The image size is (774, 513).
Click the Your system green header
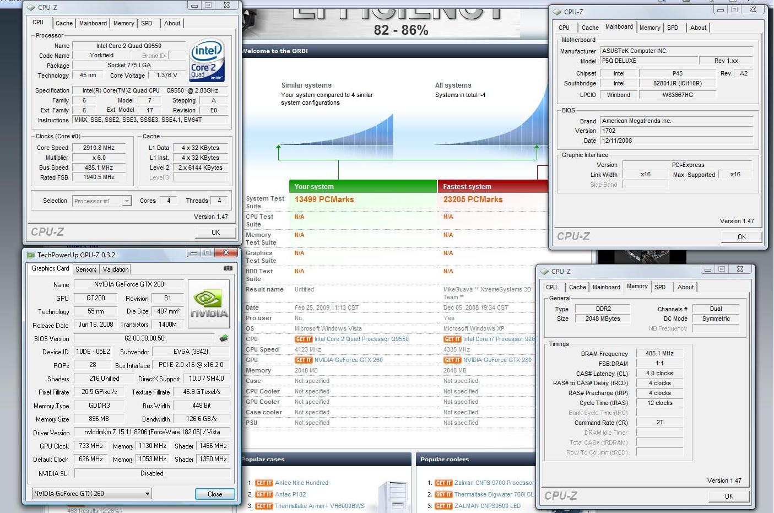click(362, 187)
